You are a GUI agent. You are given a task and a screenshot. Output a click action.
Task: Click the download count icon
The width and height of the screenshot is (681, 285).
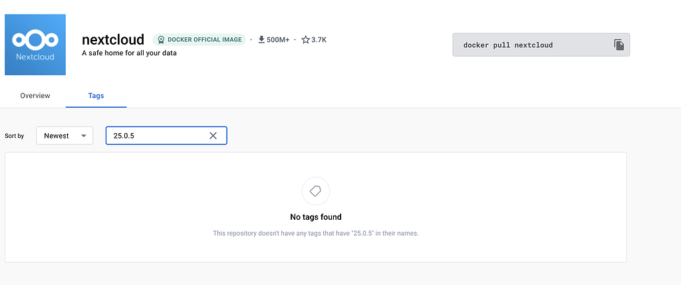pyautogui.click(x=261, y=39)
